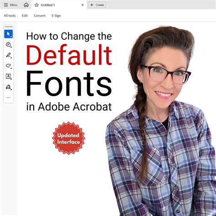Open the Convert menu item
This screenshot has width=216, height=216.
40,15
